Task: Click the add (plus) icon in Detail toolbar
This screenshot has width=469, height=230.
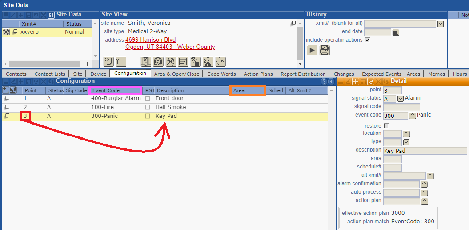Action: [356, 81]
